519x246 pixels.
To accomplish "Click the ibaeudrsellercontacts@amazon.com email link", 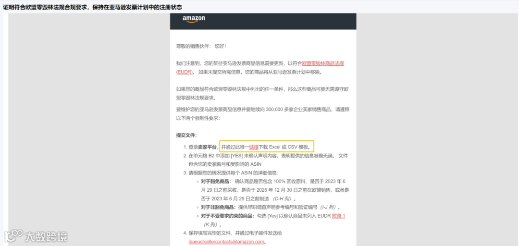I will coord(226,242).
